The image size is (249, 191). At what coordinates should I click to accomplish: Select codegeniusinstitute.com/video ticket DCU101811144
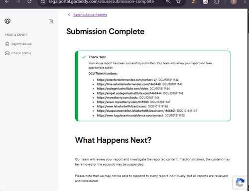tap(133, 89)
